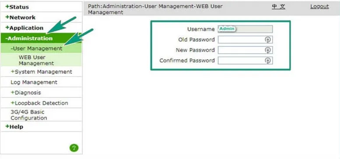Focus the New Password input field
The image size is (340, 159).
[x=245, y=50]
